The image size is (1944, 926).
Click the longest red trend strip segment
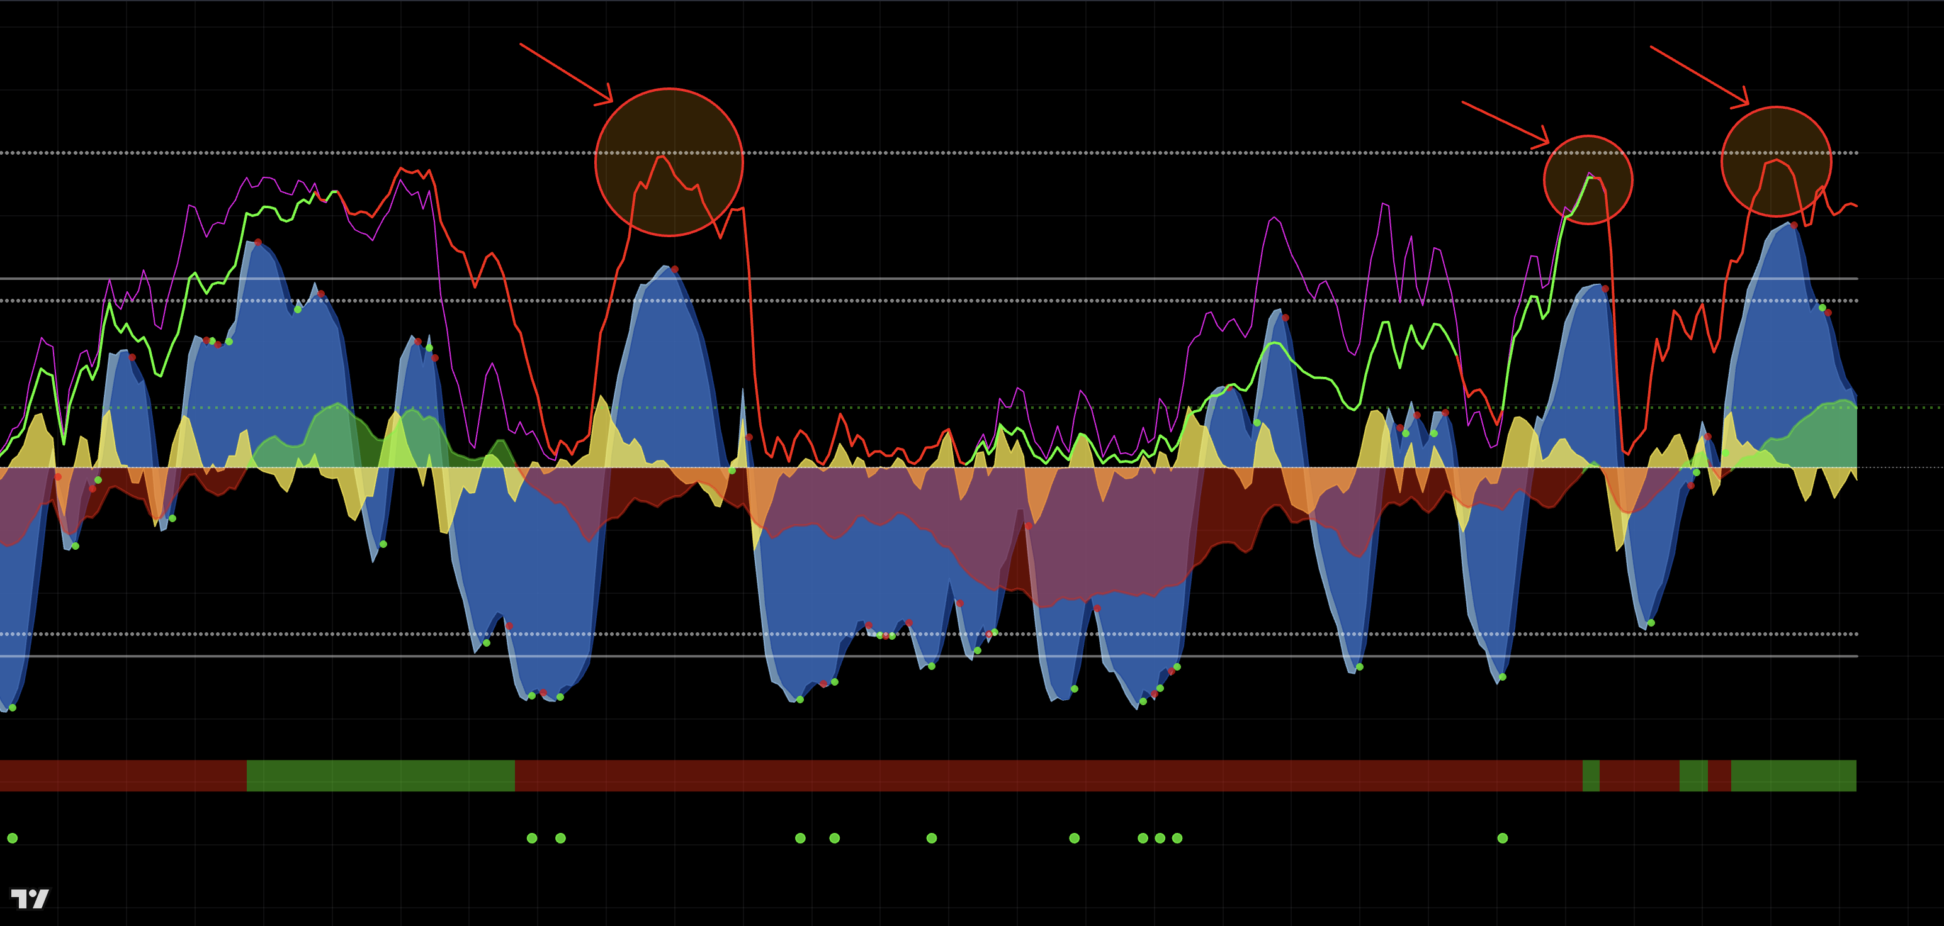click(x=1048, y=775)
